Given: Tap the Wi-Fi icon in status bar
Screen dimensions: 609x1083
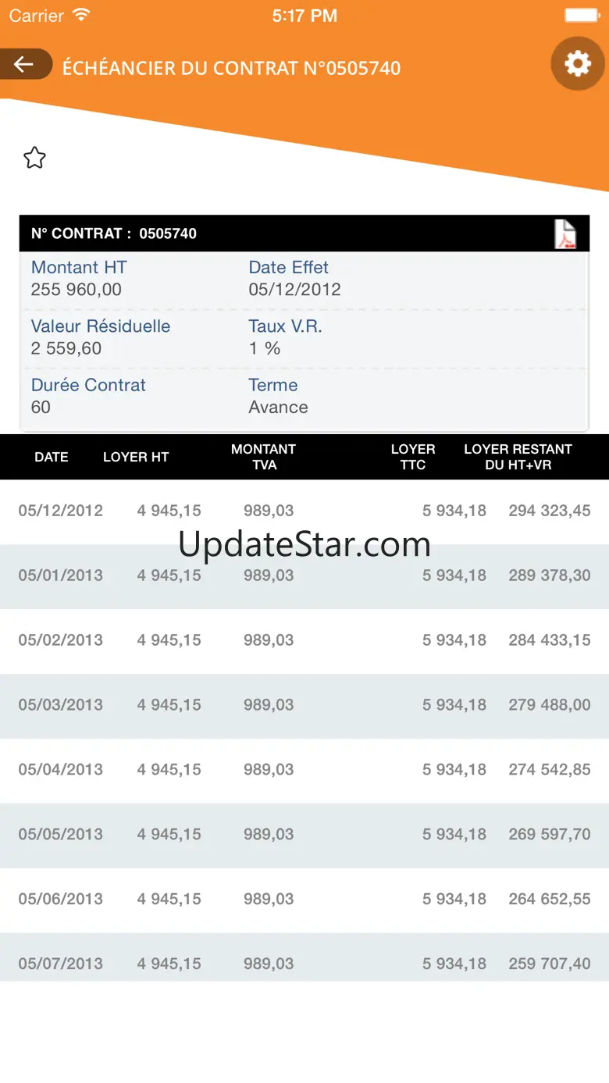Looking at the screenshot, I should pos(80,15).
